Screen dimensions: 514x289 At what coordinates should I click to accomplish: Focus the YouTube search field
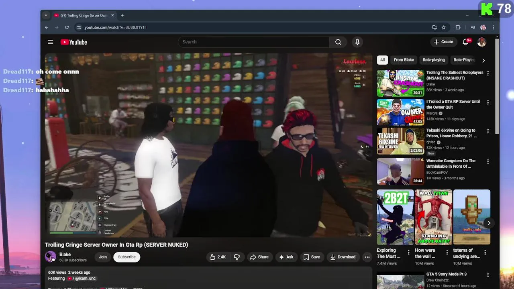[254, 42]
